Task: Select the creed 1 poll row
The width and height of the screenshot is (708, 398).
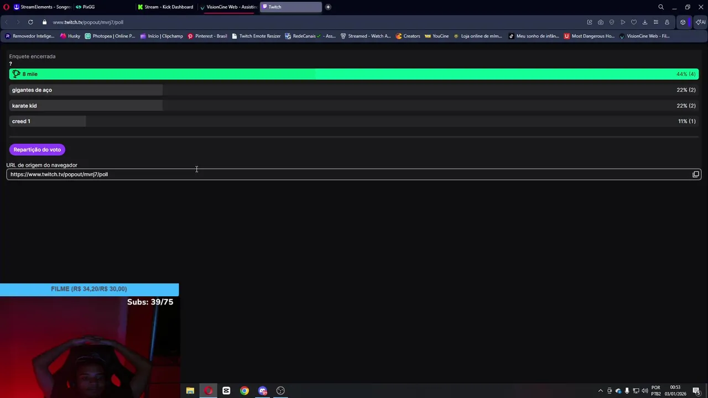Action: (x=354, y=121)
